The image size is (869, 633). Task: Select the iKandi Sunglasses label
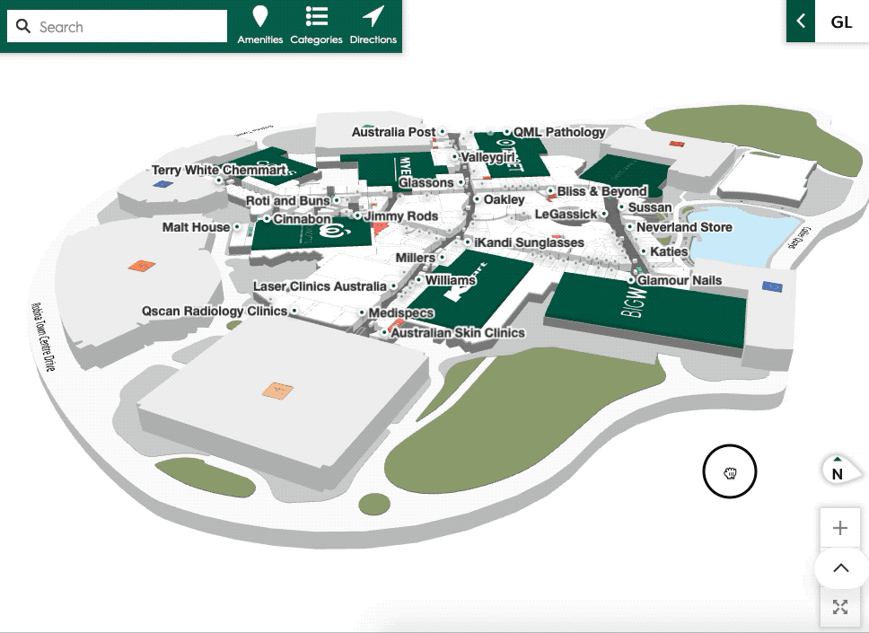(529, 242)
